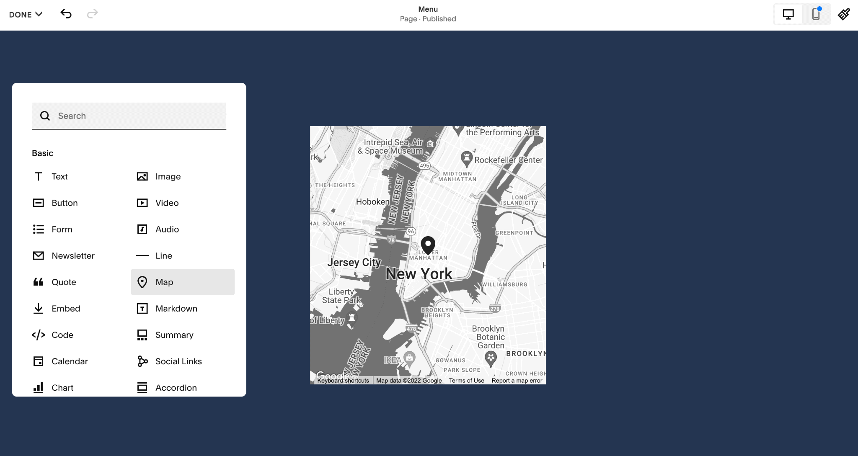Click the redo arrow button
The width and height of the screenshot is (858, 456).
[93, 15]
